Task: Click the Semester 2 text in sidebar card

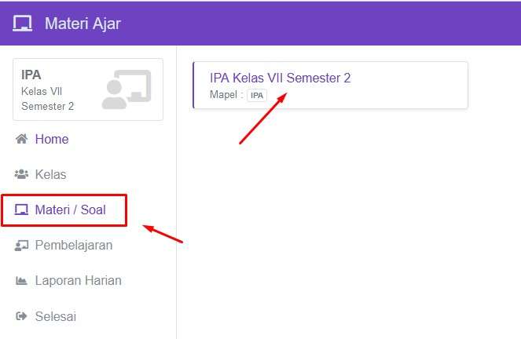Action: point(47,106)
